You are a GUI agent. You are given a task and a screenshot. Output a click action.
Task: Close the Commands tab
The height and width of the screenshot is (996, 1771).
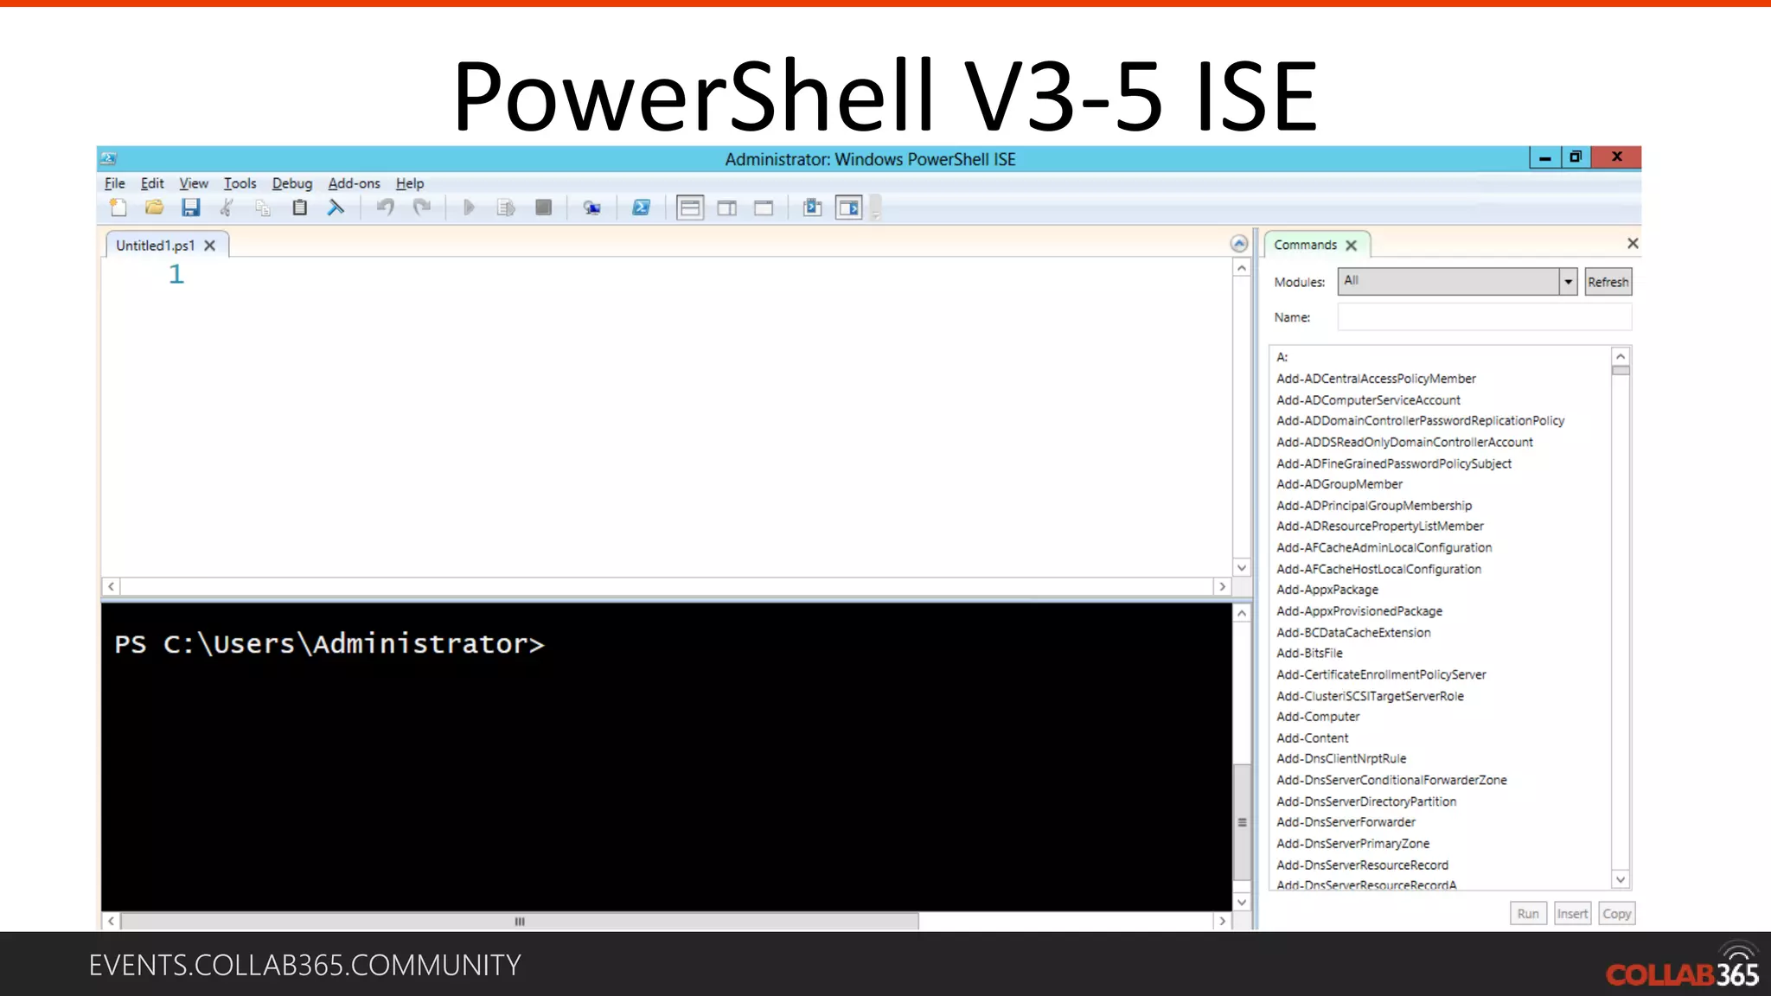pyautogui.click(x=1352, y=246)
